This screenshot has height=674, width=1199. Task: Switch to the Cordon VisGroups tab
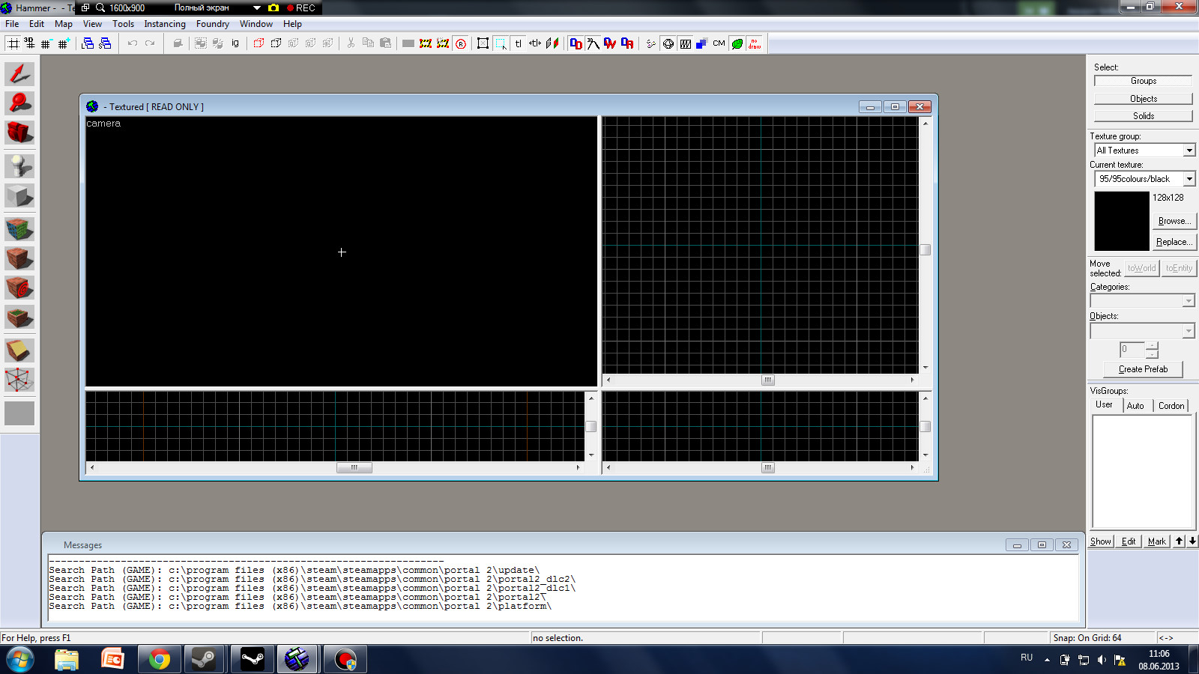click(x=1171, y=406)
